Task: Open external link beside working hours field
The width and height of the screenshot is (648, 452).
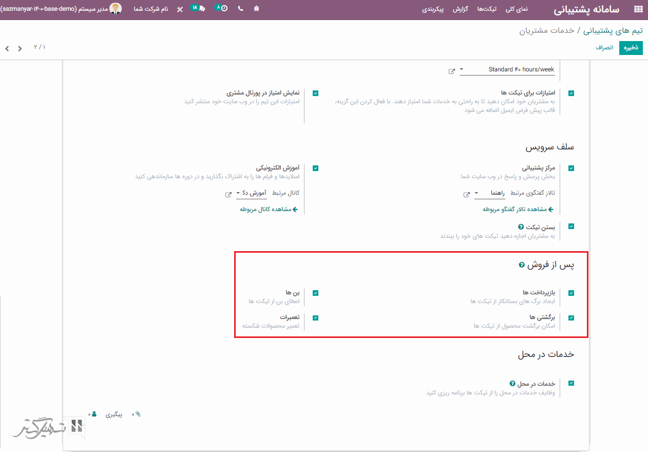Action: [451, 71]
